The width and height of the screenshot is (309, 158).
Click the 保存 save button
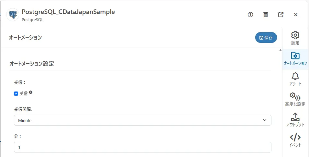click(x=266, y=38)
